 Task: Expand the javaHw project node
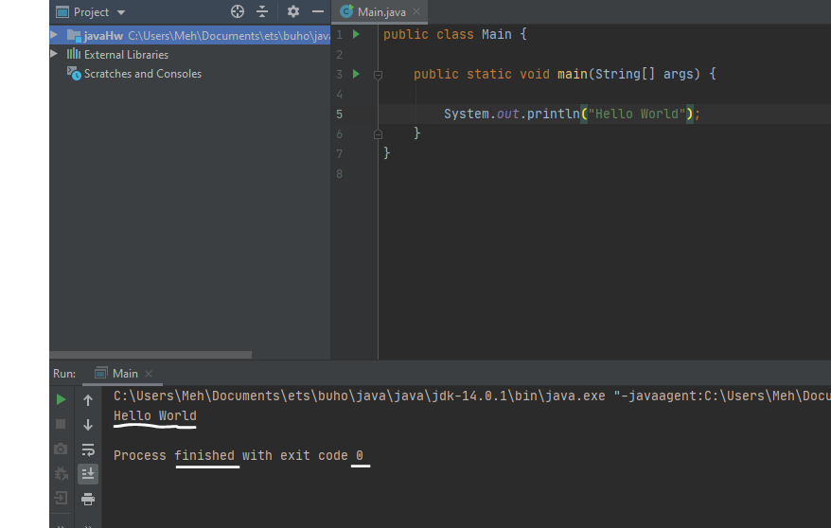54,35
